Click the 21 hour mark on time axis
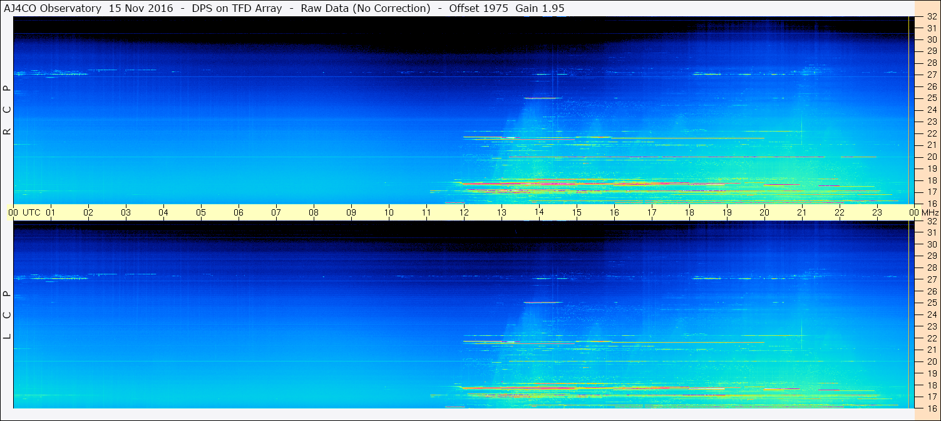 [802, 212]
